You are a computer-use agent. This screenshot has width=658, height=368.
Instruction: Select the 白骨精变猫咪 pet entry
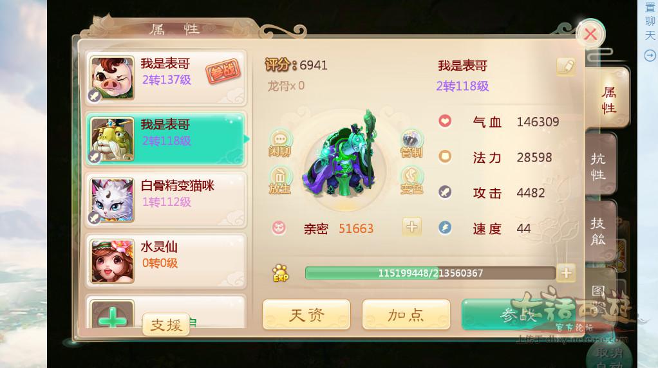point(166,200)
